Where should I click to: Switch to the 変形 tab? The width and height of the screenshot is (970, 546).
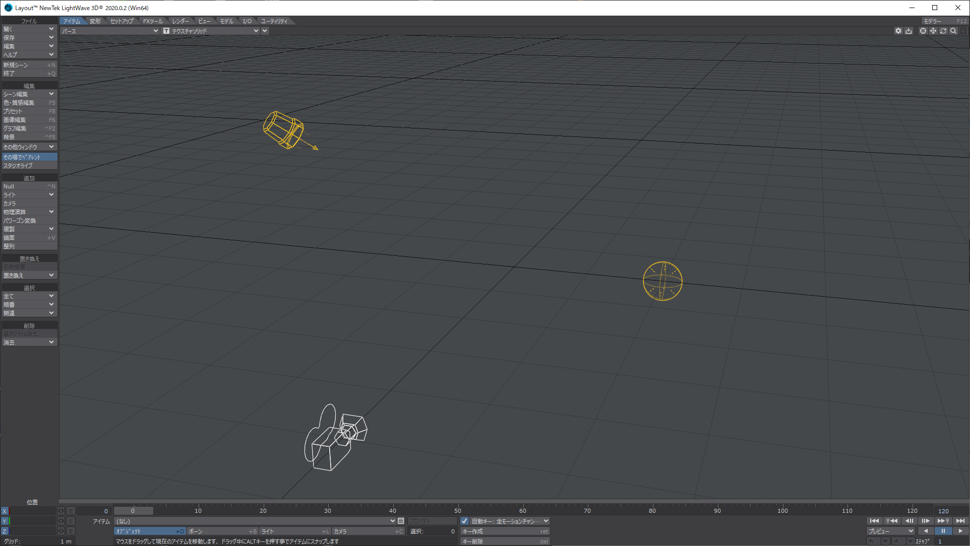(x=95, y=21)
